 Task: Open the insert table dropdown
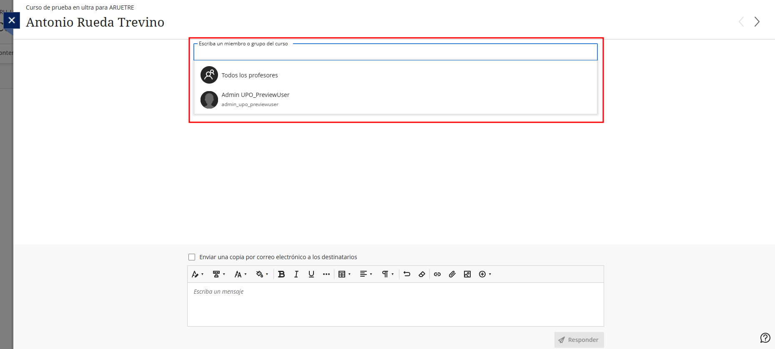pyautogui.click(x=344, y=274)
